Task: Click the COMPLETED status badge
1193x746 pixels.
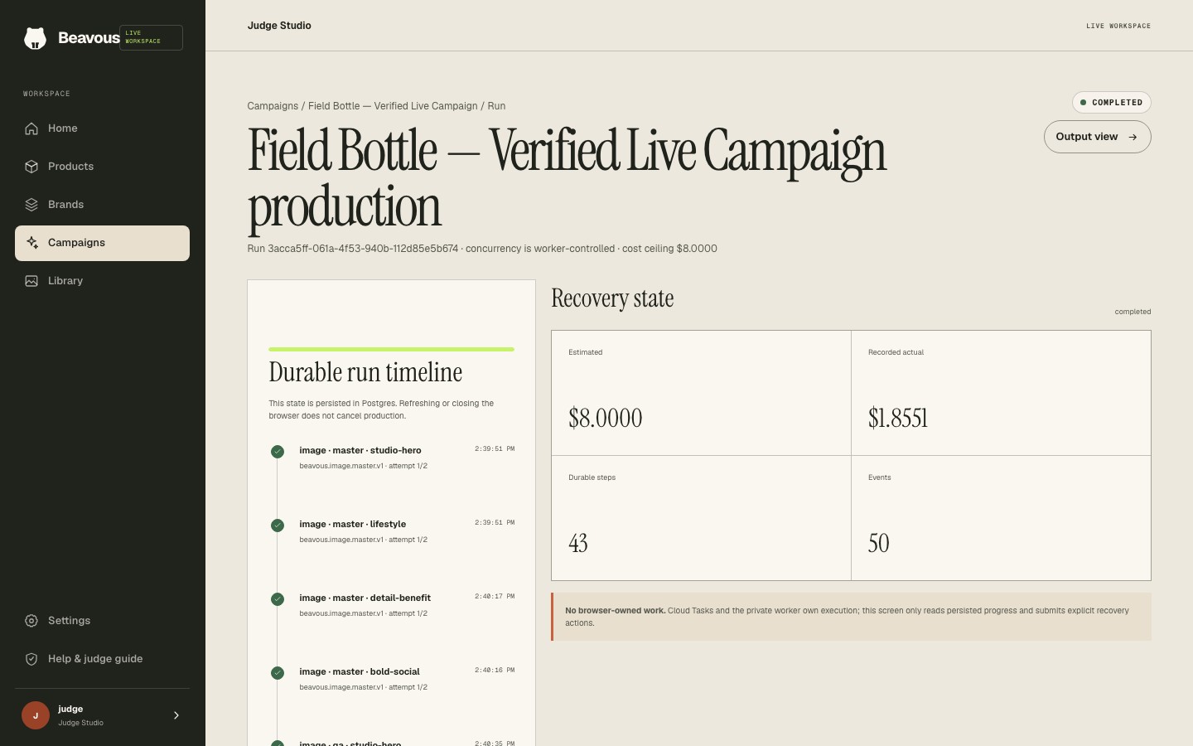Action: click(x=1111, y=103)
